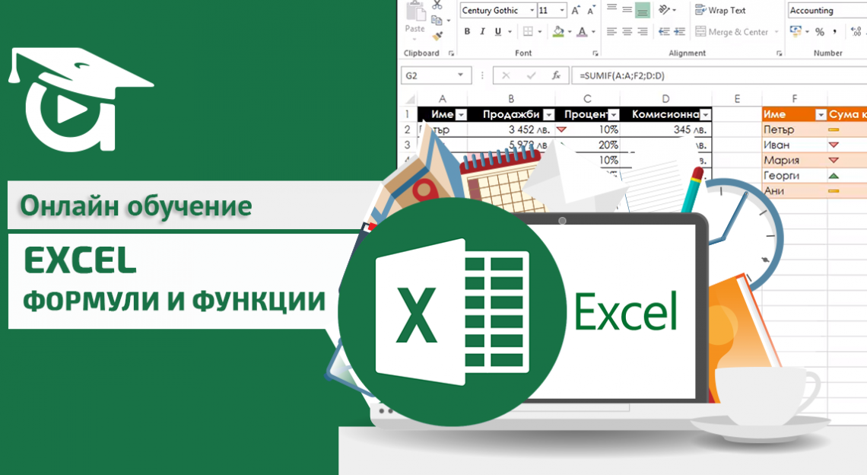Viewport: 867px width, 475px height.
Task: Apply Accounting Number Format icon
Action: (x=796, y=31)
